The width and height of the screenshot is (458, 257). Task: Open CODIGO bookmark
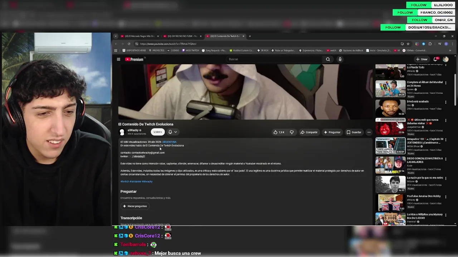173,50
